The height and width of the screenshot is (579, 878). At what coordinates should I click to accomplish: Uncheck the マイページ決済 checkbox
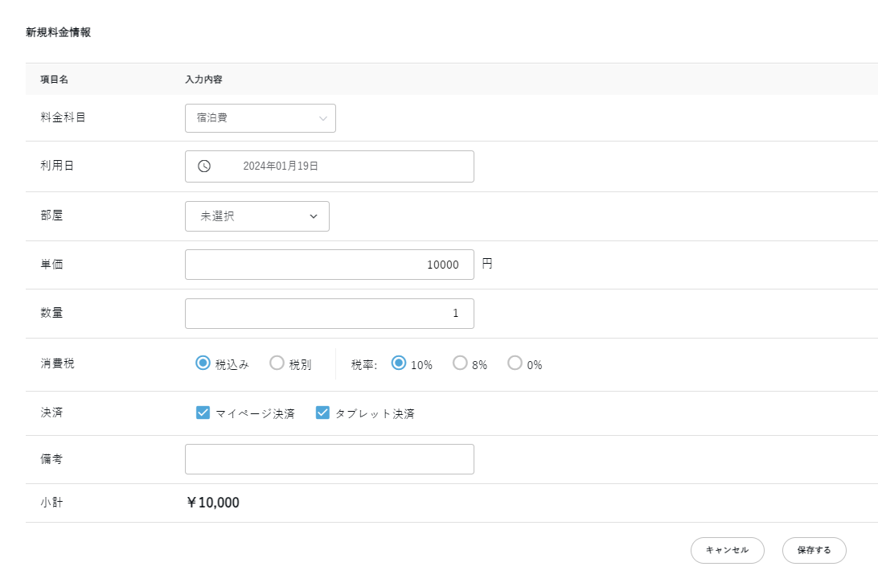click(x=203, y=413)
